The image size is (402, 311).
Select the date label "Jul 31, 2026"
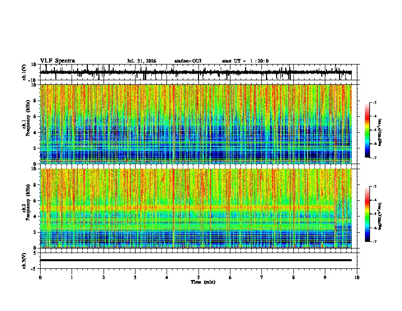click(142, 61)
